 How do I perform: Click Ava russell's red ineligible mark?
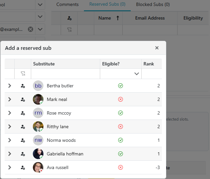(120, 167)
